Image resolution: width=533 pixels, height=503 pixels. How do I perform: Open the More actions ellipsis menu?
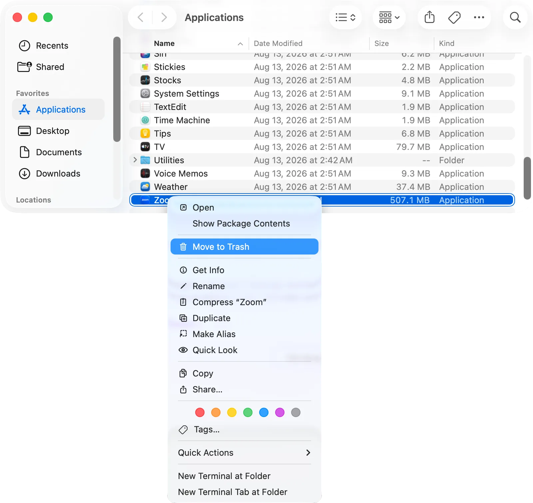(x=479, y=17)
